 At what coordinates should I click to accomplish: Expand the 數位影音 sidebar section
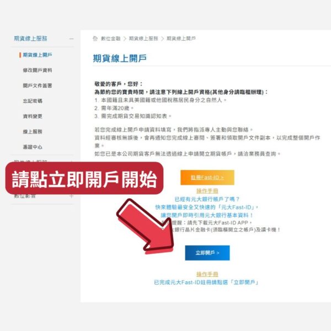(x=71, y=196)
